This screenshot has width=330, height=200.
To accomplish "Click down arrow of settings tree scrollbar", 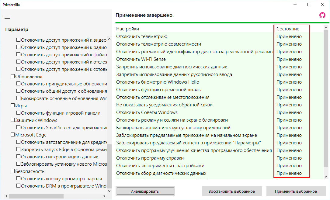I will 109,191.
